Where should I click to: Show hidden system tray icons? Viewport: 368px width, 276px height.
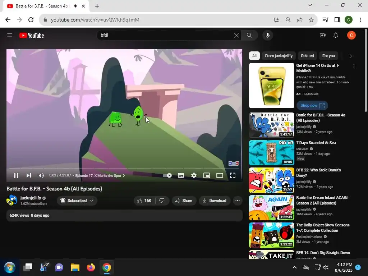(295, 267)
